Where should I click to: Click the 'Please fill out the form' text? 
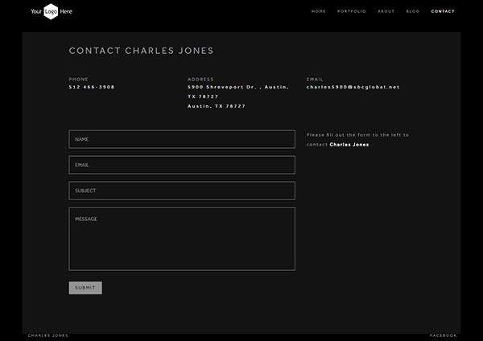357,135
